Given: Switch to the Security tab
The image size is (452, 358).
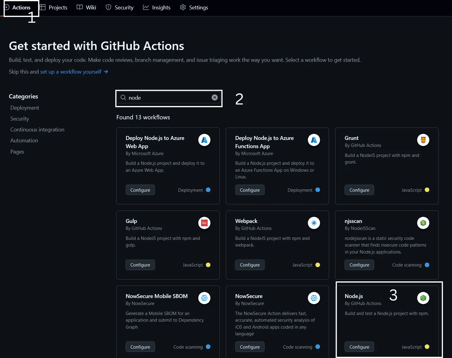Looking at the screenshot, I should [120, 8].
